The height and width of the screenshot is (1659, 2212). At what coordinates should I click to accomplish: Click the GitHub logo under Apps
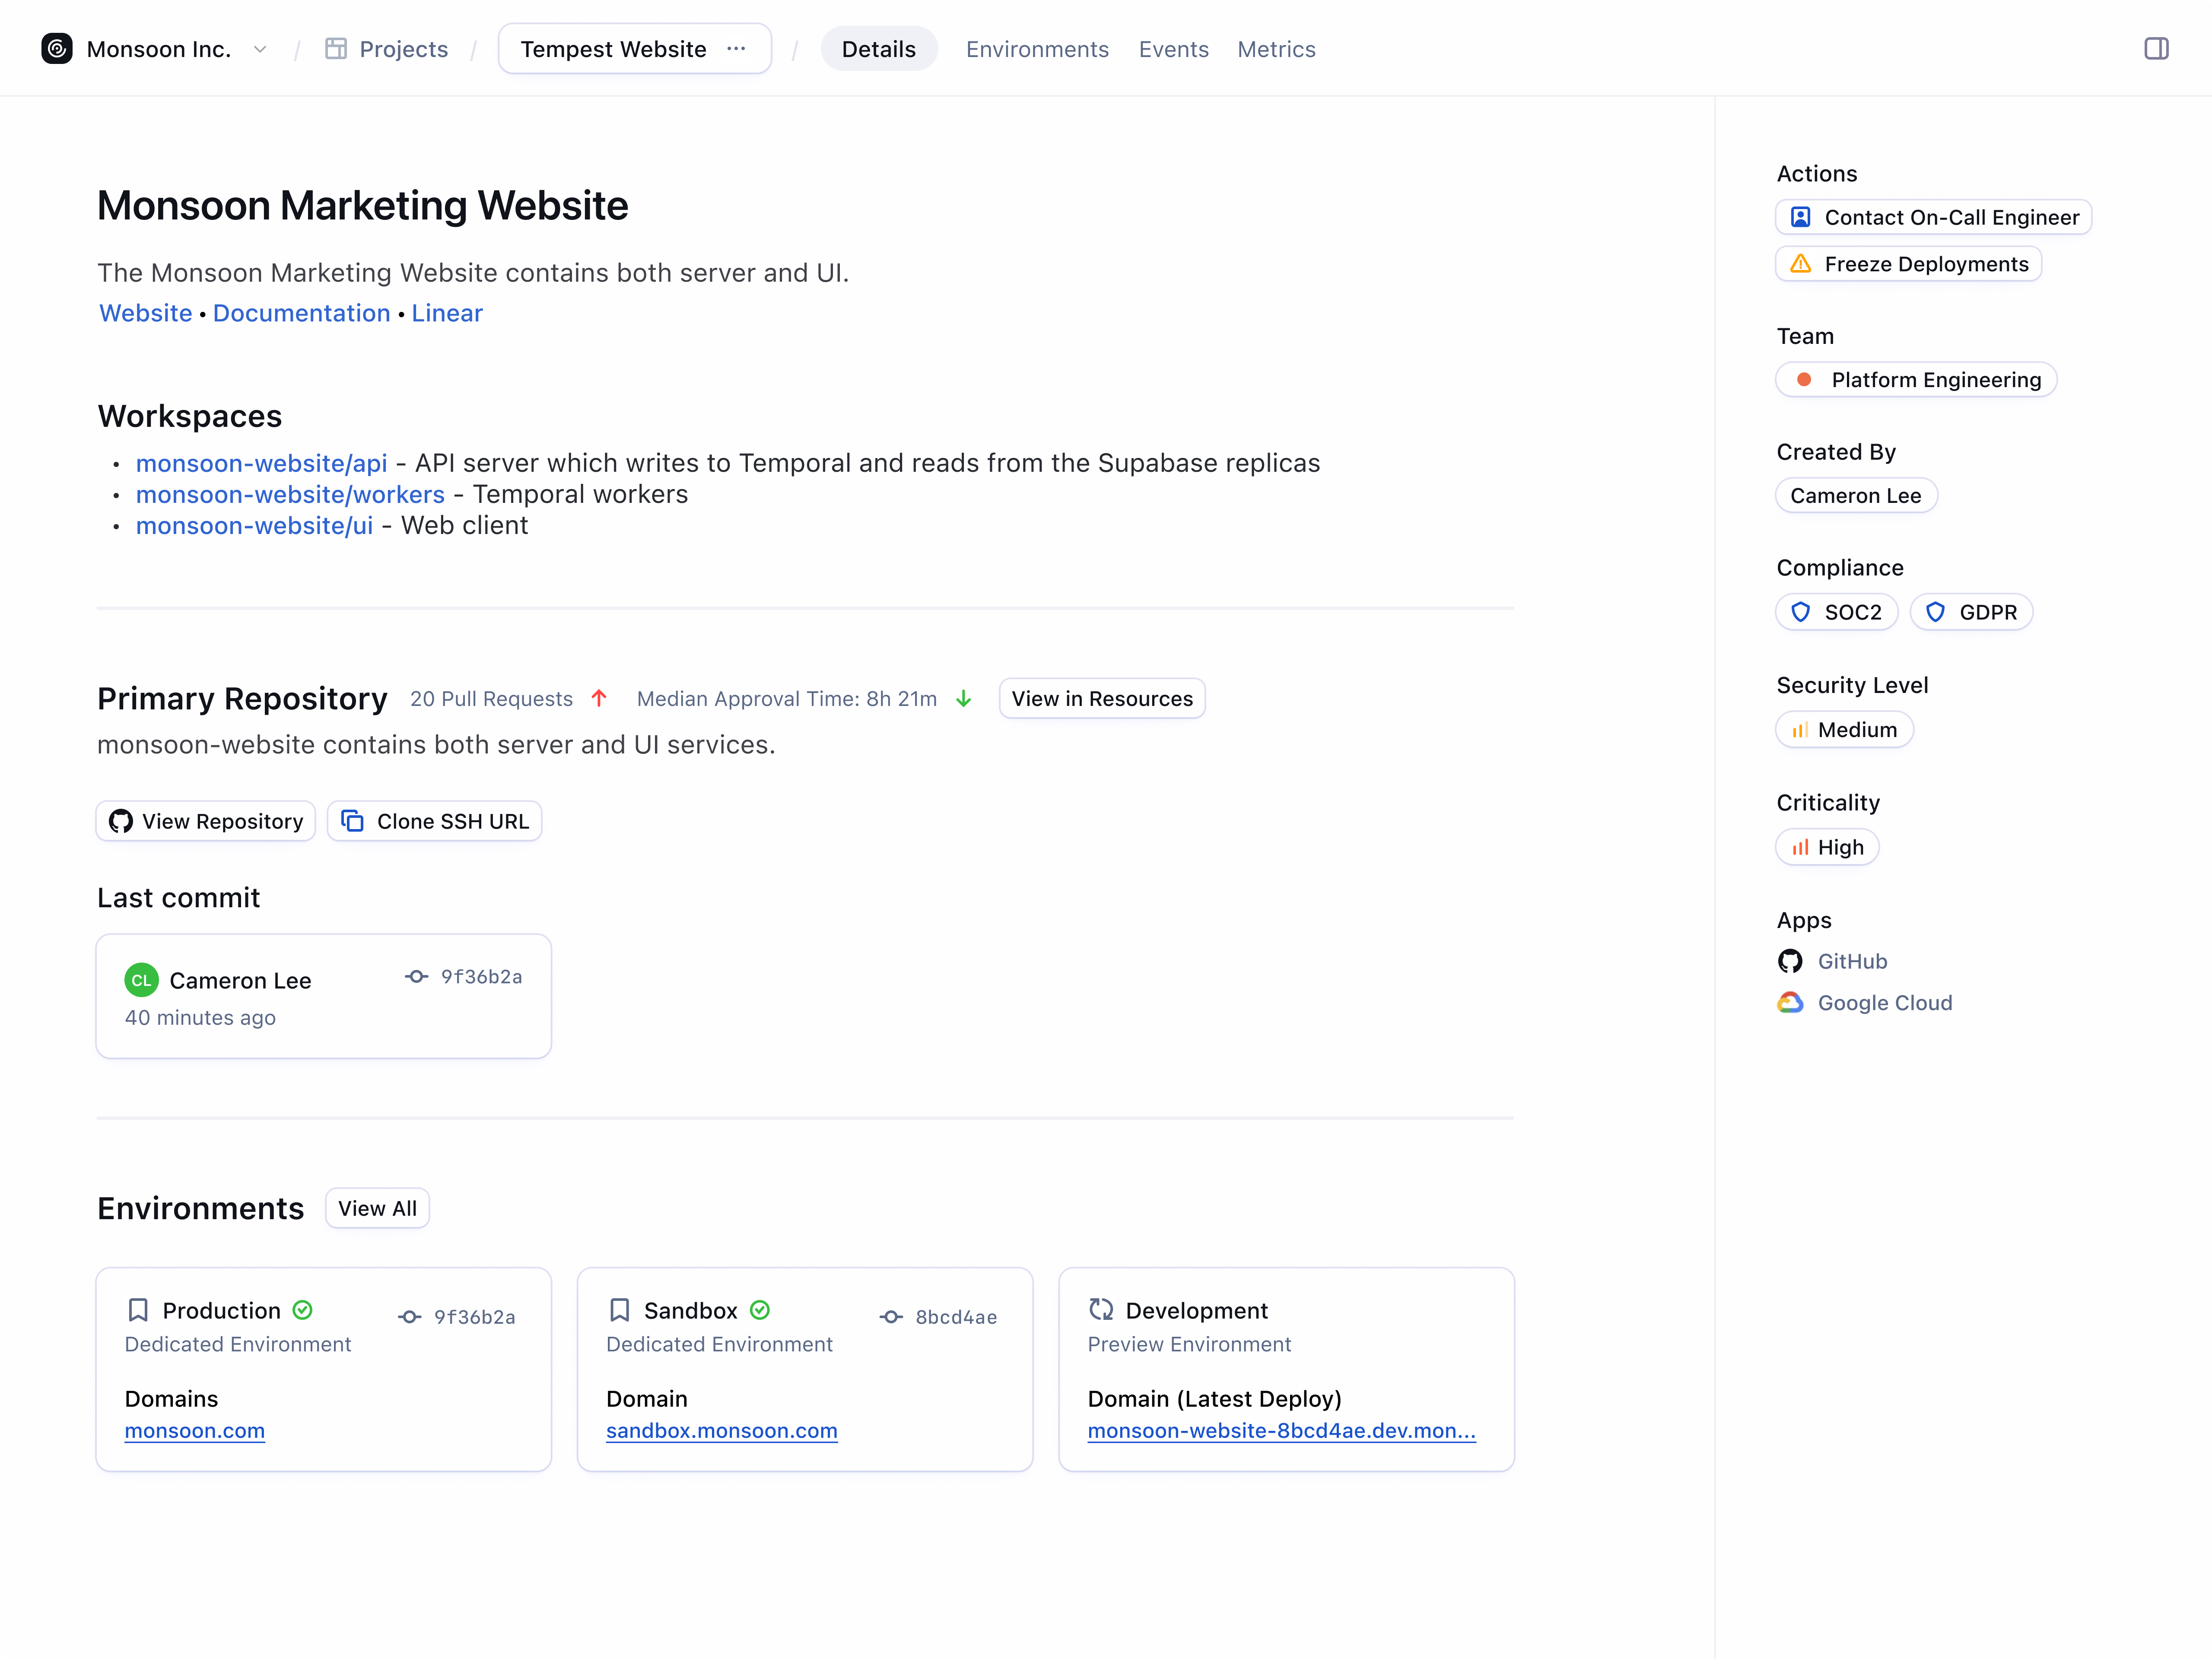(x=1790, y=961)
